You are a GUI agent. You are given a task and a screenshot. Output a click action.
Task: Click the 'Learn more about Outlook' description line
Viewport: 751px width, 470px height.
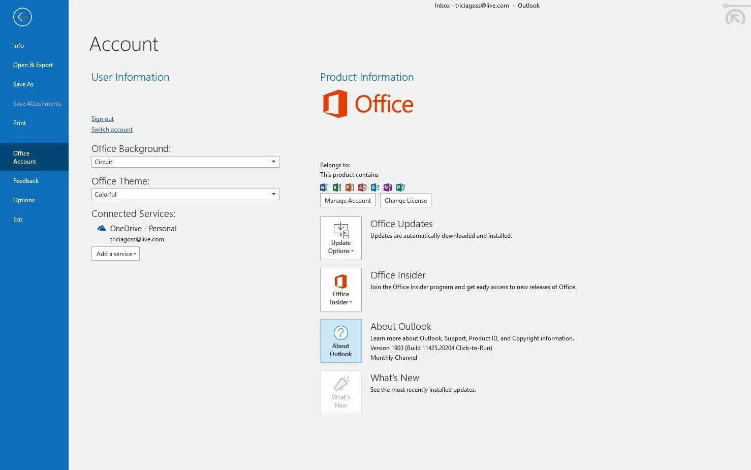point(472,338)
